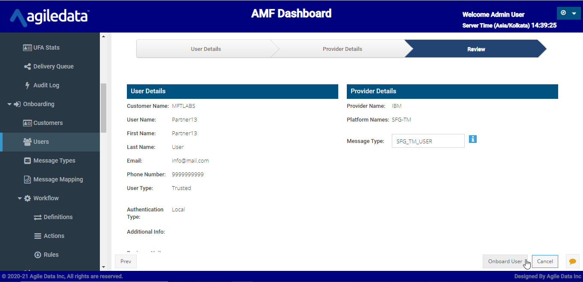Click the sidebar scrollbar down arrow
The width and height of the screenshot is (583, 282).
coord(103,267)
